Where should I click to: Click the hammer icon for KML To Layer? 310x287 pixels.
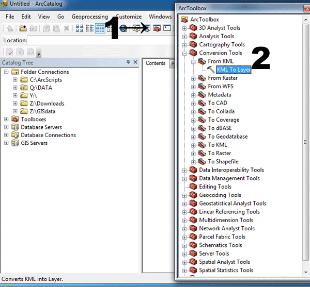tap(211, 70)
